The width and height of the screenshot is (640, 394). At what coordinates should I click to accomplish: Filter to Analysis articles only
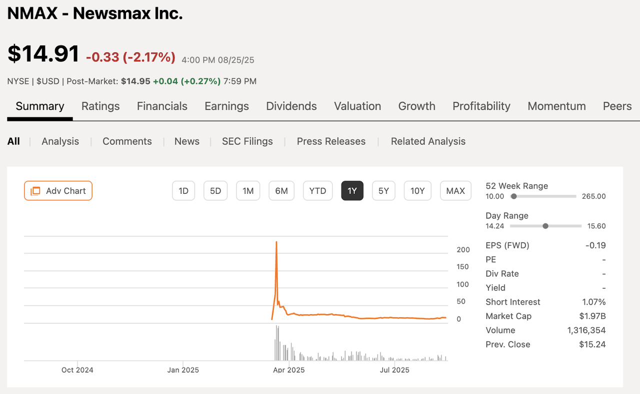point(60,141)
